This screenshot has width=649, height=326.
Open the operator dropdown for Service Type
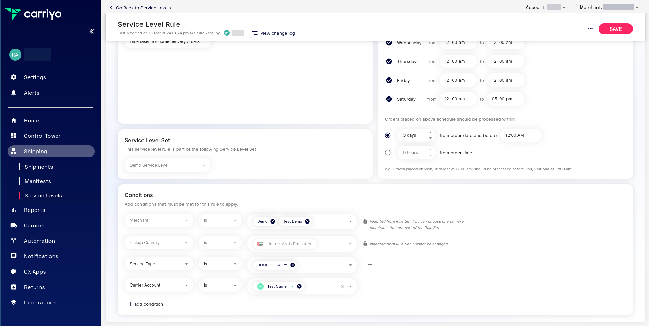pyautogui.click(x=220, y=264)
